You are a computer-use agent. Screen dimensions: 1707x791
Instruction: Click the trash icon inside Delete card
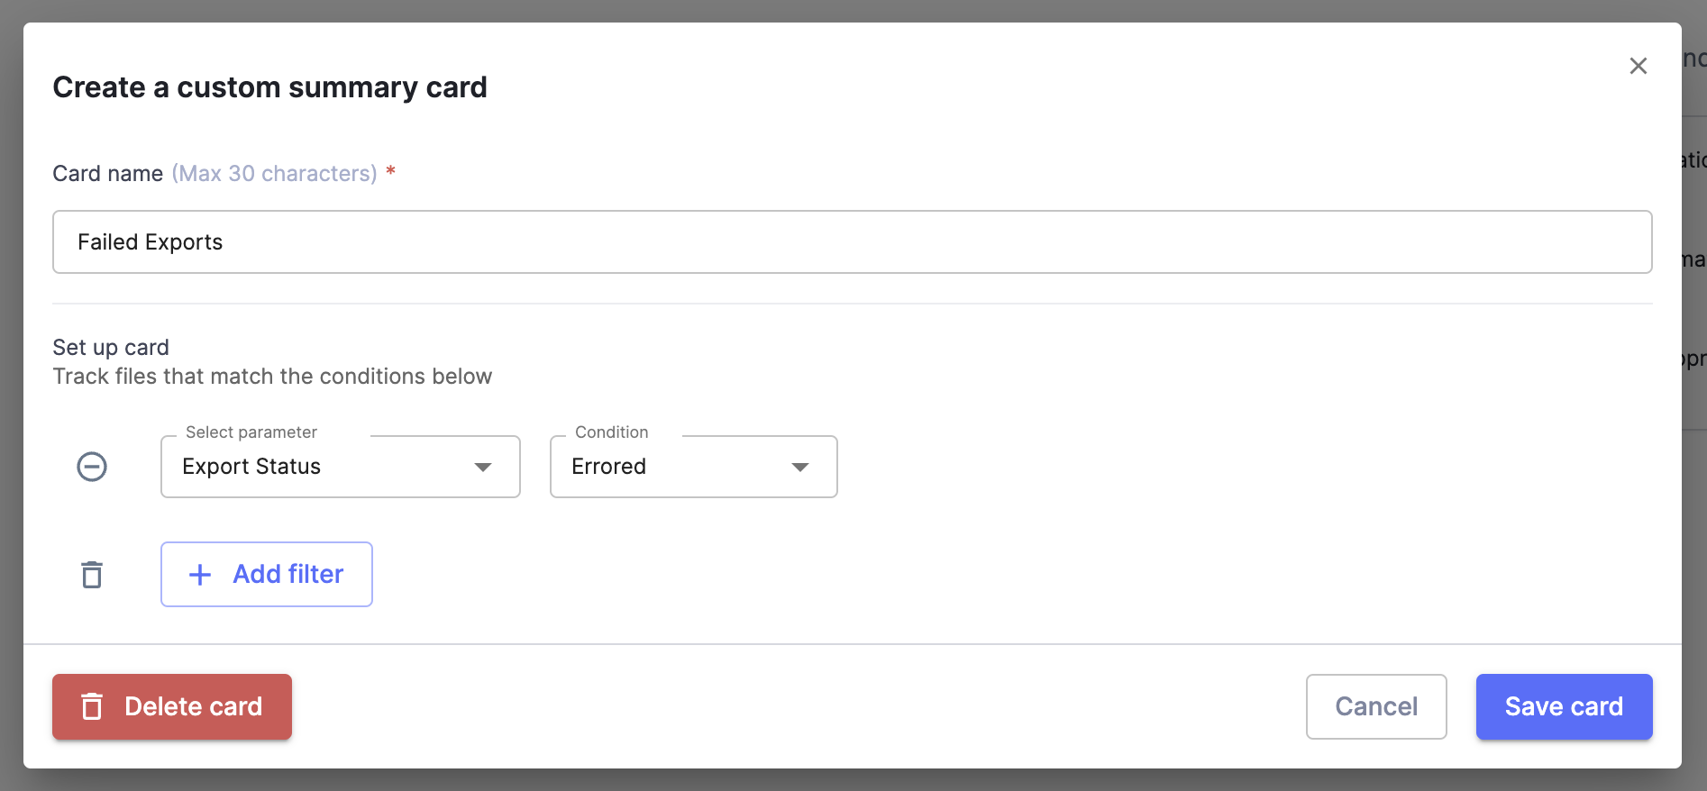pos(92,706)
